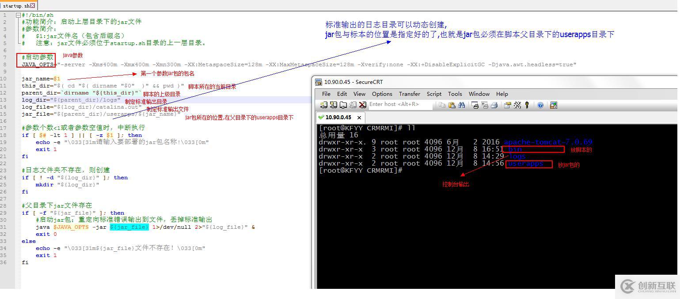Open the Transfer menu
This screenshot has width=680, height=299.
[x=409, y=94]
